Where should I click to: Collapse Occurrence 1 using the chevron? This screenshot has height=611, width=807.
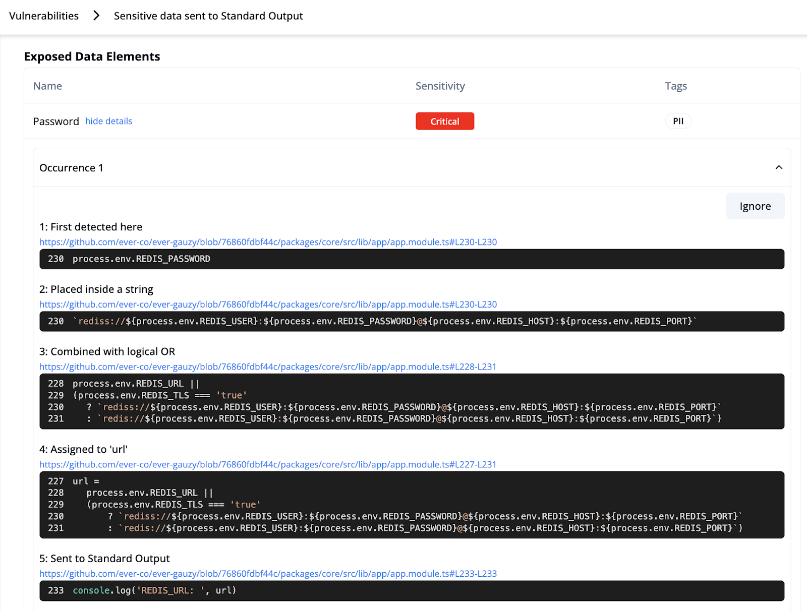778,167
